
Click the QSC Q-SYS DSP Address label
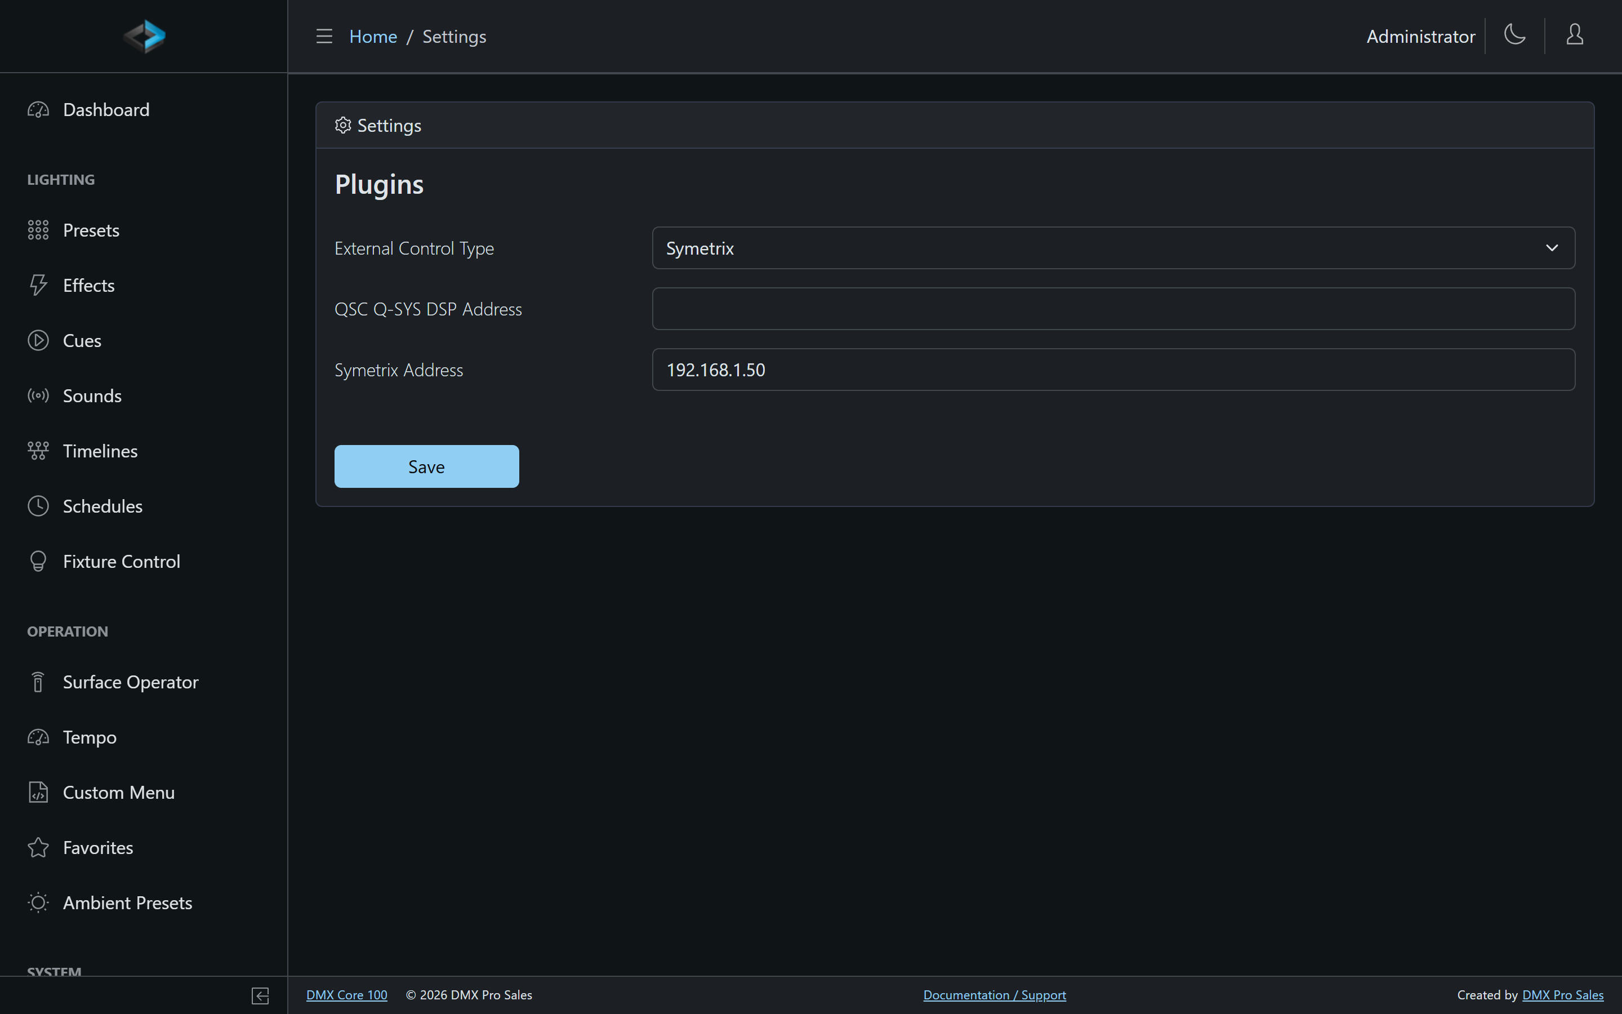coord(428,309)
